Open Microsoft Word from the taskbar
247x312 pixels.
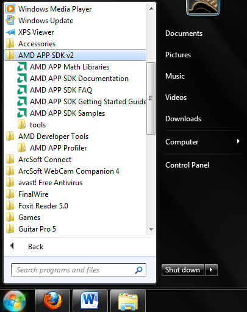tap(90, 300)
